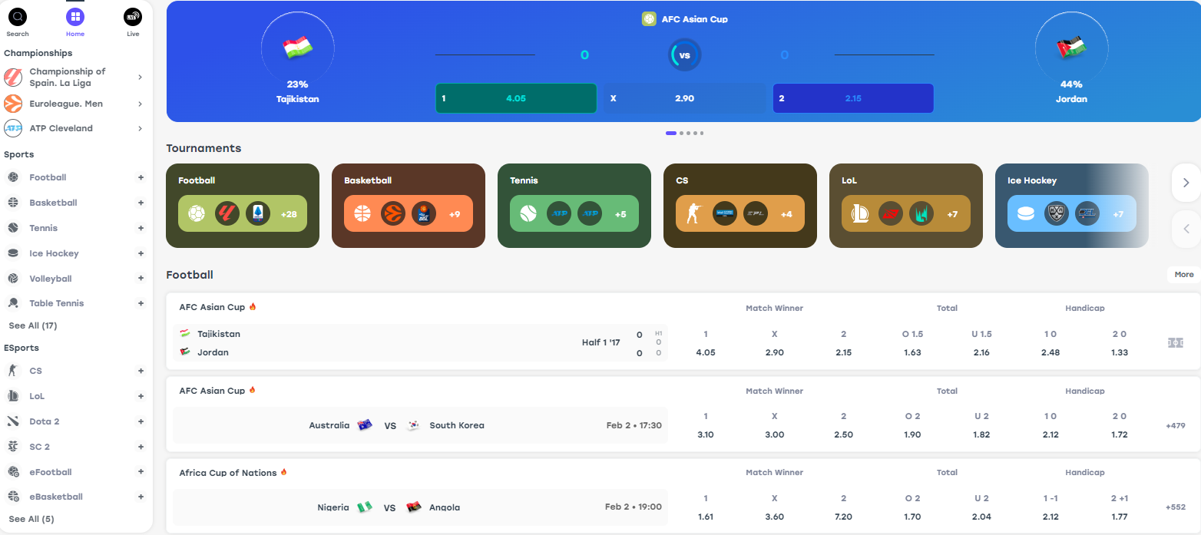This screenshot has width=1201, height=535.
Task: Select Tajikistan win odds 4.05 in banner
Action: 516,98
